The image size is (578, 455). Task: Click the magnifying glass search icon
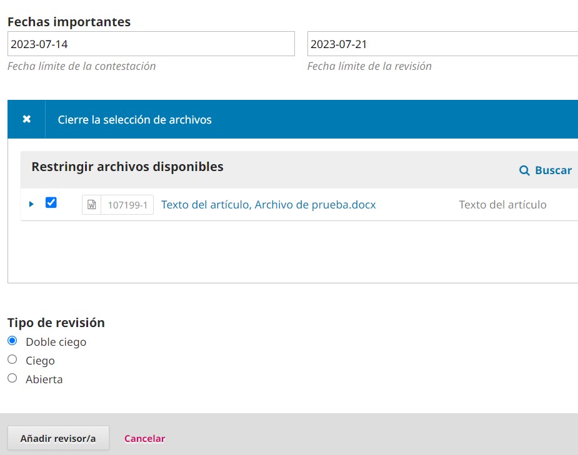pos(524,170)
